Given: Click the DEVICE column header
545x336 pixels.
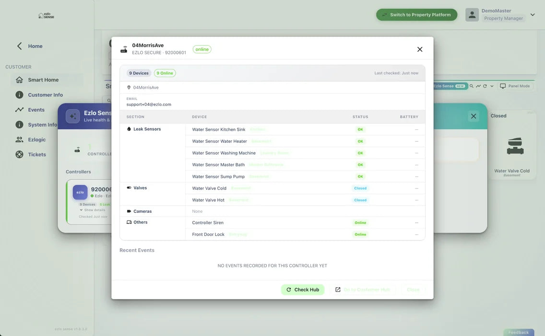Looking at the screenshot, I should [199, 117].
